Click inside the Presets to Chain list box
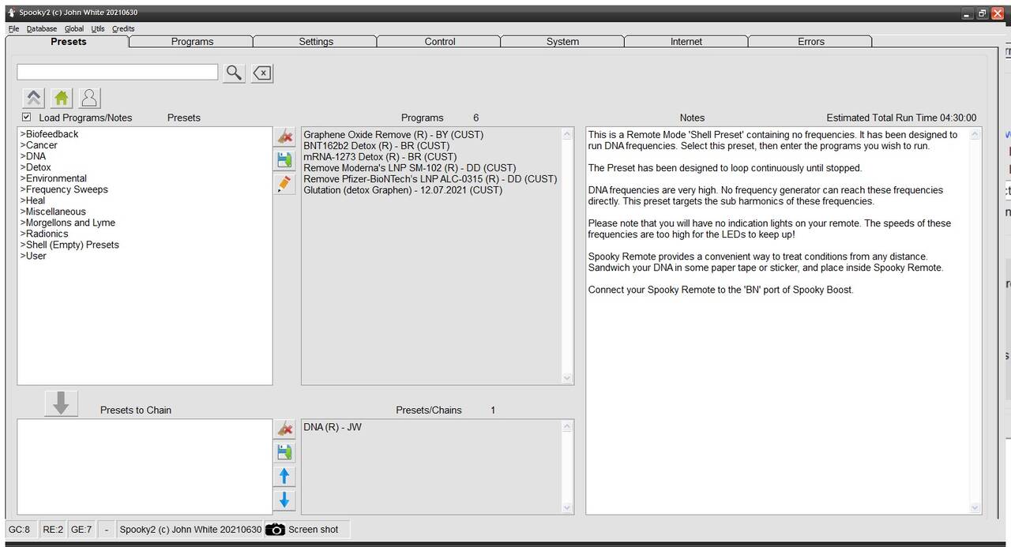 (x=145, y=466)
